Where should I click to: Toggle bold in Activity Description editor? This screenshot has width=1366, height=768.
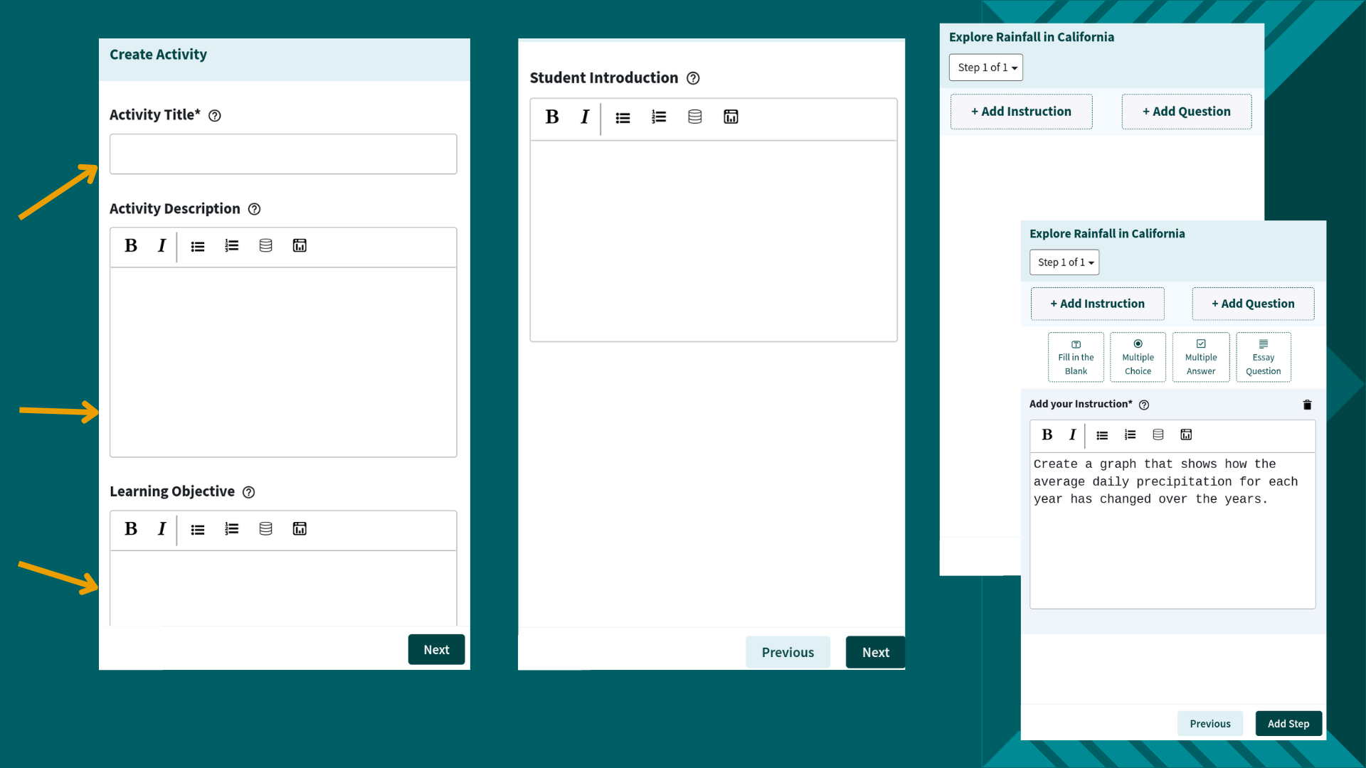(x=131, y=246)
